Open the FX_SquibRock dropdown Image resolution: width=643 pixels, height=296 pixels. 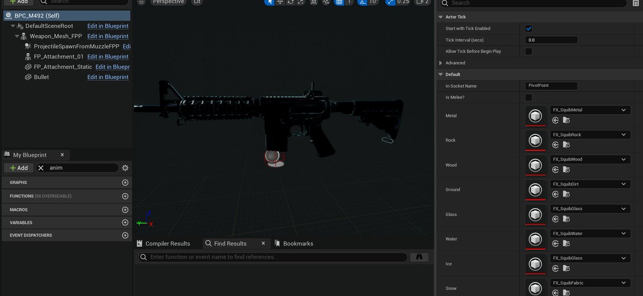coord(590,135)
